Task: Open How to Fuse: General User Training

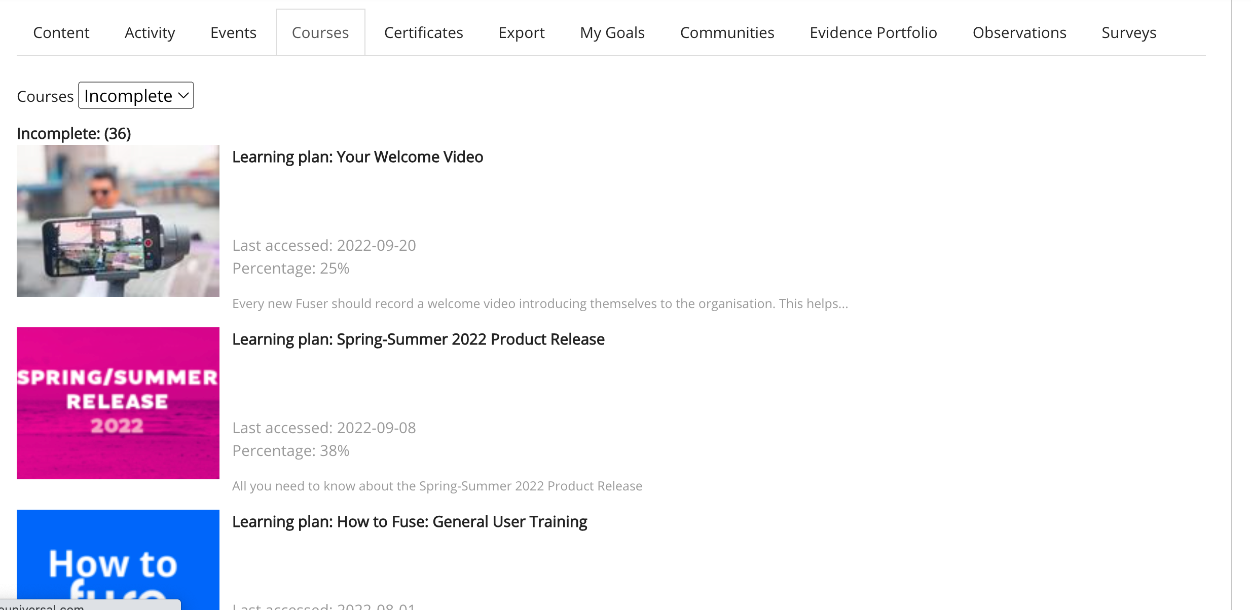Action: [x=410, y=522]
